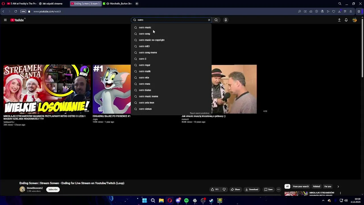The width and height of the screenshot is (364, 205).
Task: Open the YouTube create upload icon
Action: 339,20
